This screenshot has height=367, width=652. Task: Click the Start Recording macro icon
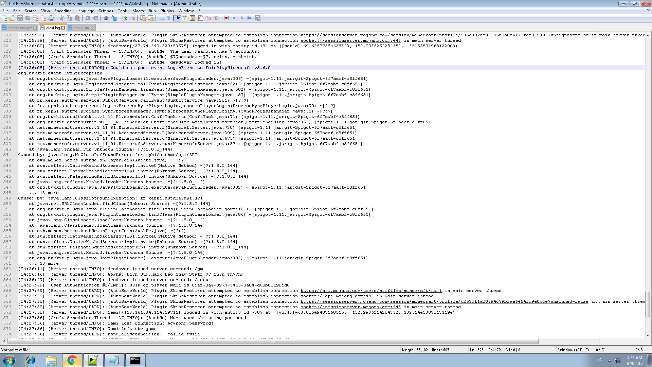point(226,18)
